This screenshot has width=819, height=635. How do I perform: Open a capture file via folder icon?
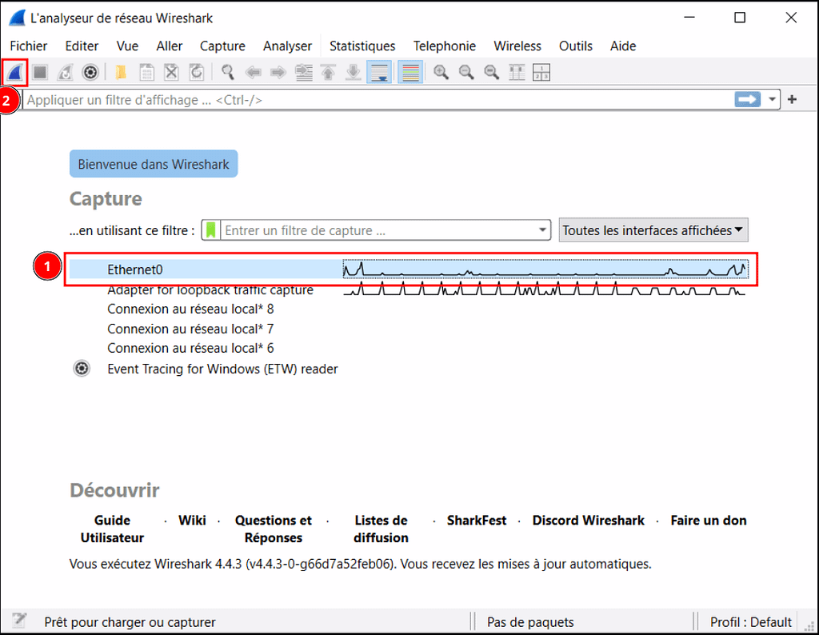click(x=121, y=72)
